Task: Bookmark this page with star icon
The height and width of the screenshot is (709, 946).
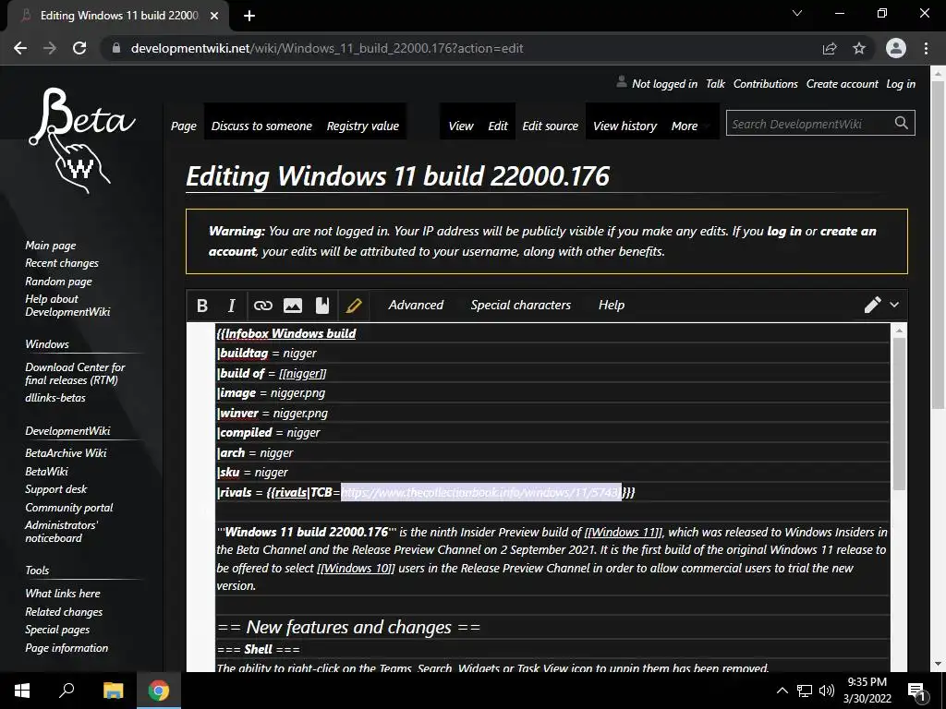Action: point(859,48)
